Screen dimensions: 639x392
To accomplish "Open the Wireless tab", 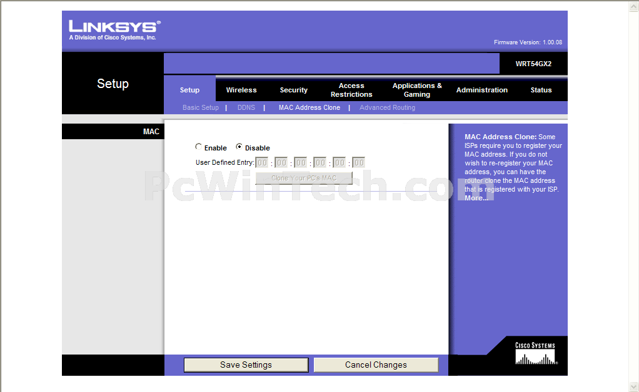I will click(241, 90).
